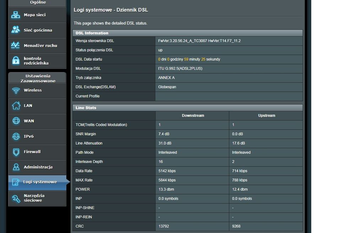Open the Administracja menu item

38,167
